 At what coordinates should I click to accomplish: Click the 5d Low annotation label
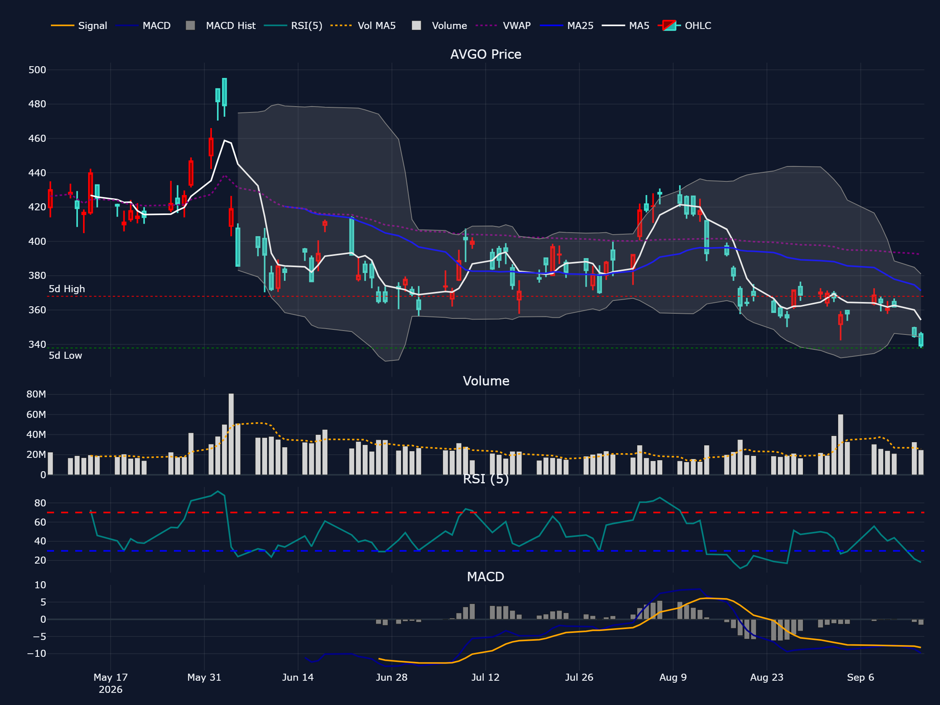click(x=65, y=356)
